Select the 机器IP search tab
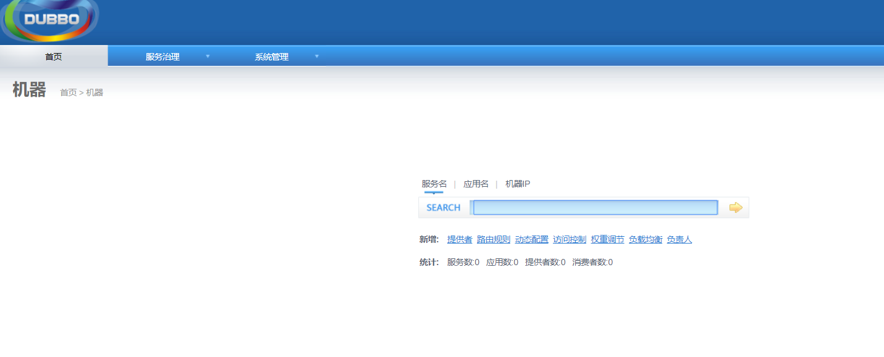Screen dimensions: 884x357 pos(518,184)
